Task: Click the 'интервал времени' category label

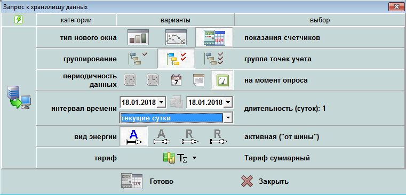Action: pyautogui.click(x=84, y=109)
